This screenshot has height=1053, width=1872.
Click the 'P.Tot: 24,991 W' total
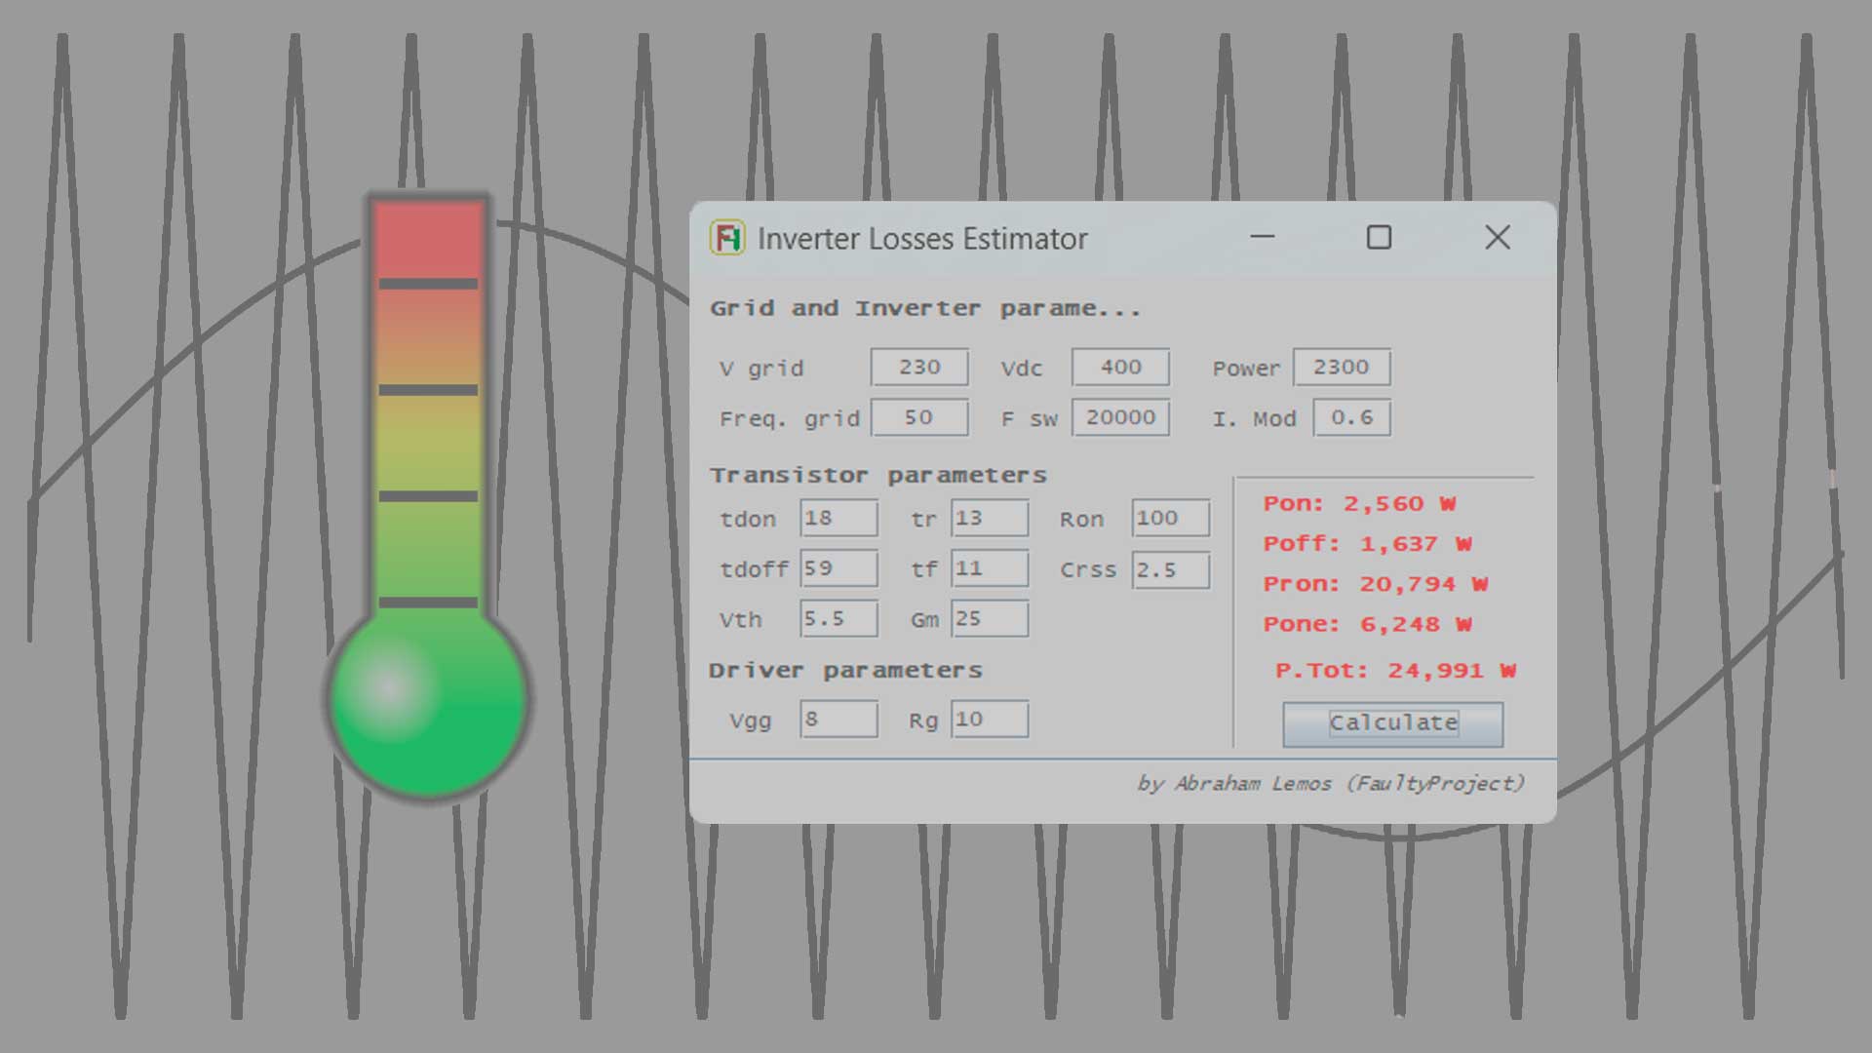pos(1395,671)
